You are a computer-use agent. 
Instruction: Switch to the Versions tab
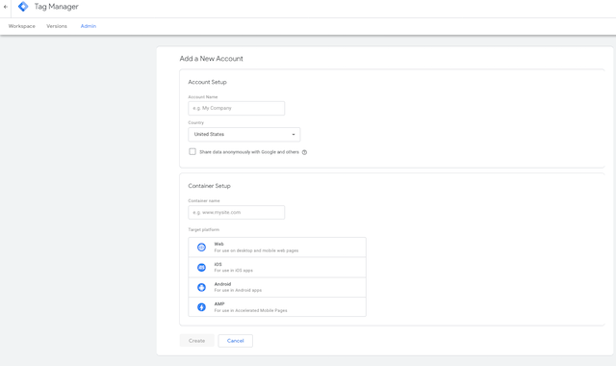(57, 26)
